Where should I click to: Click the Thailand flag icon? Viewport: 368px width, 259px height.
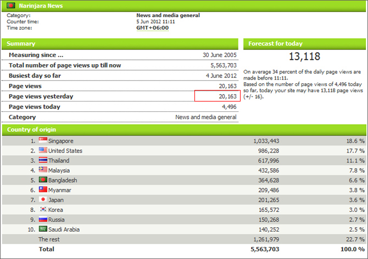click(42, 160)
